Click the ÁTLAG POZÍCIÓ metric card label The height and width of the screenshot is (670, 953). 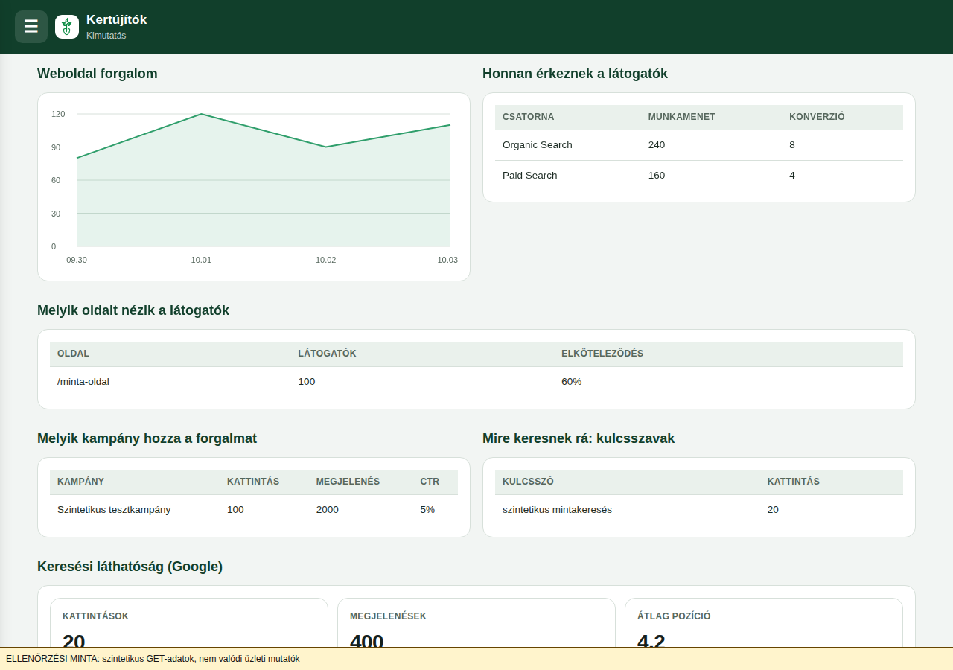[x=674, y=616]
